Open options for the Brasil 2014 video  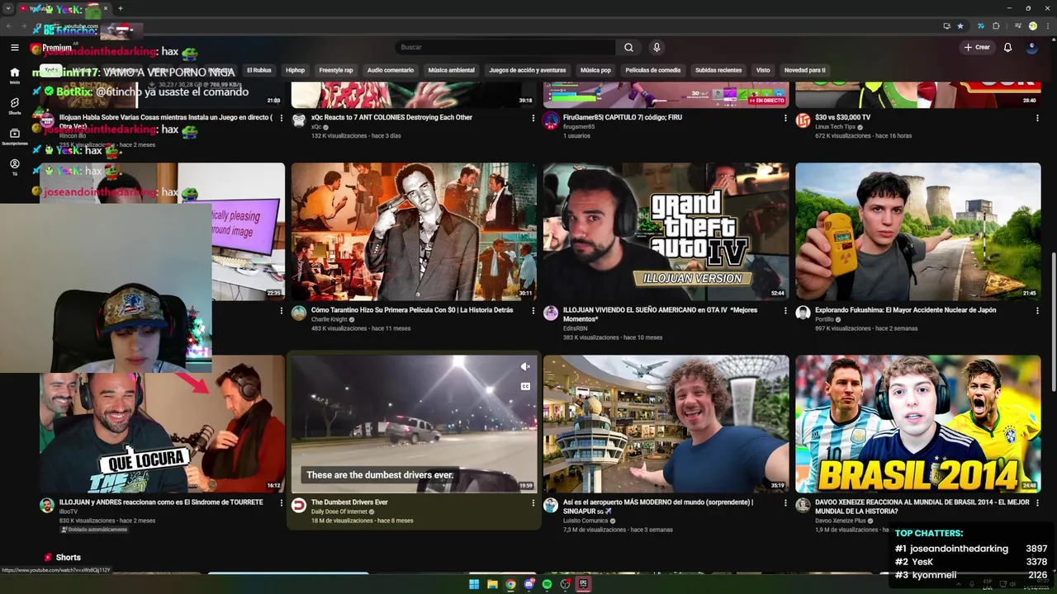pyautogui.click(x=1037, y=503)
